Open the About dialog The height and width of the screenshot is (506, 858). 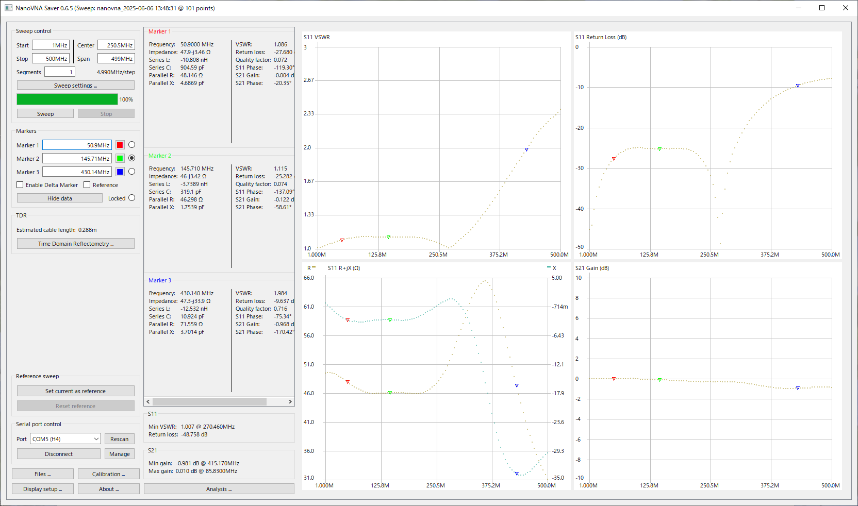(x=109, y=489)
